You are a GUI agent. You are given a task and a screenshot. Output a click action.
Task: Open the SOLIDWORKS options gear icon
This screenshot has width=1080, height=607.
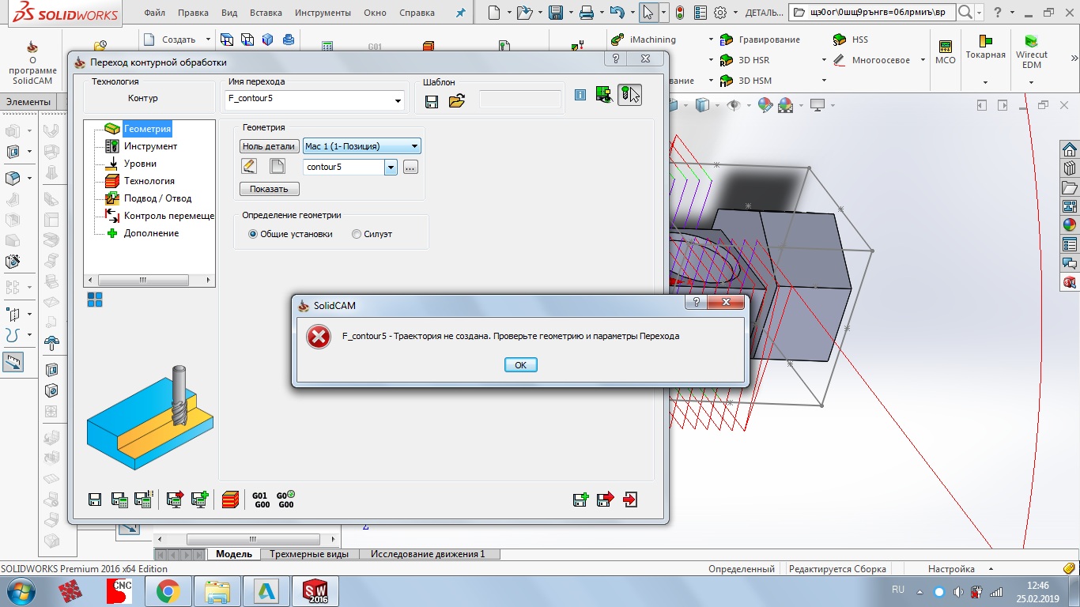(x=720, y=13)
